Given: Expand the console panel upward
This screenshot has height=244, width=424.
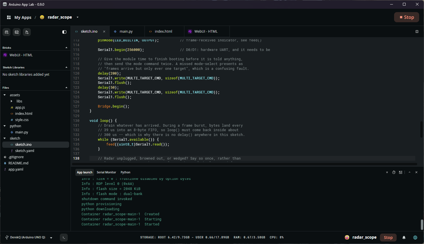Looking at the screenshot, I should click(409, 172).
